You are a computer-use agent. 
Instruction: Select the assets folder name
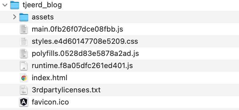(43, 17)
